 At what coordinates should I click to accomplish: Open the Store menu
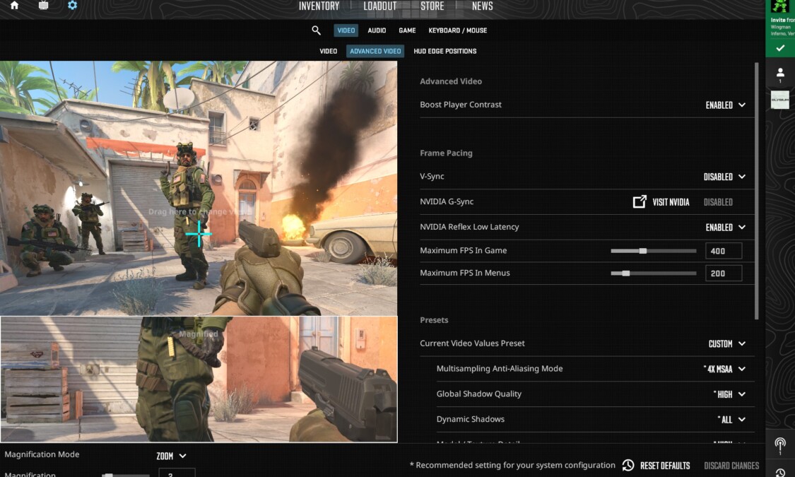(x=432, y=6)
